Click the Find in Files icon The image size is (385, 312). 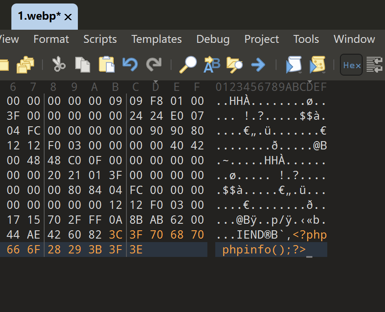[x=234, y=65]
